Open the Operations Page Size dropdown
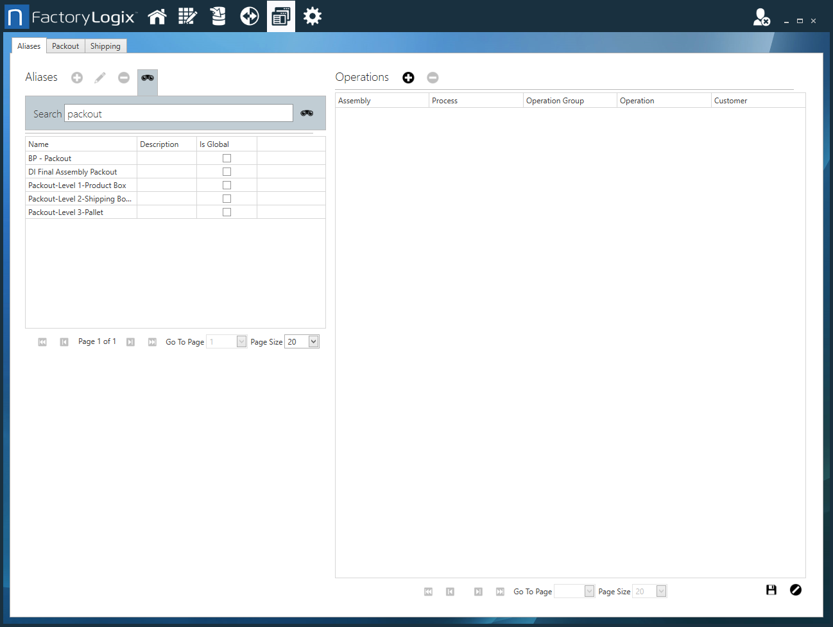 coord(661,591)
